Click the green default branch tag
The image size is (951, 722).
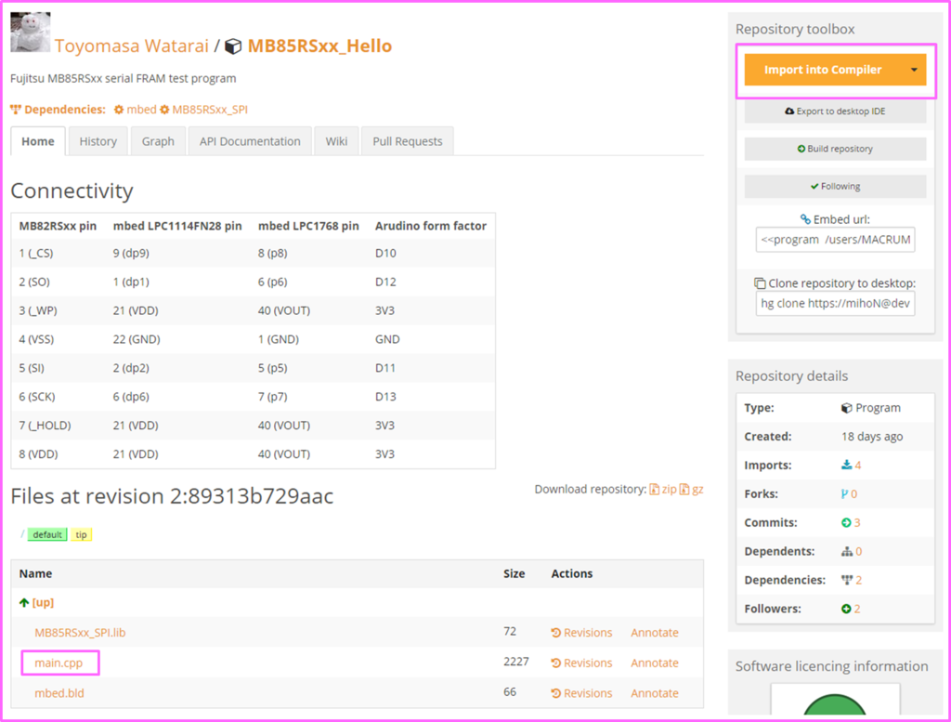(47, 534)
